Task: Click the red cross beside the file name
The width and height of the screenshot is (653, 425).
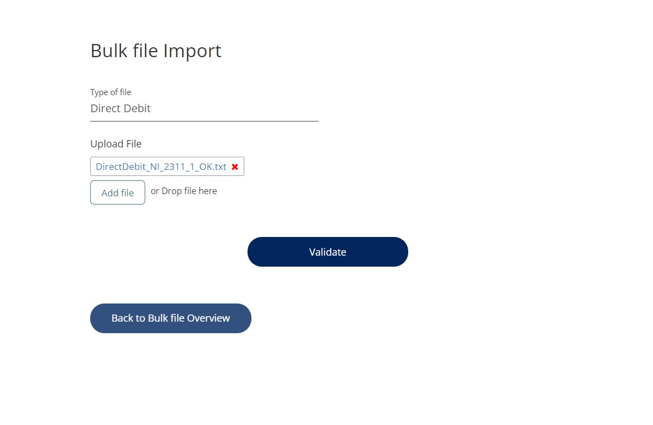Action: pos(235,167)
